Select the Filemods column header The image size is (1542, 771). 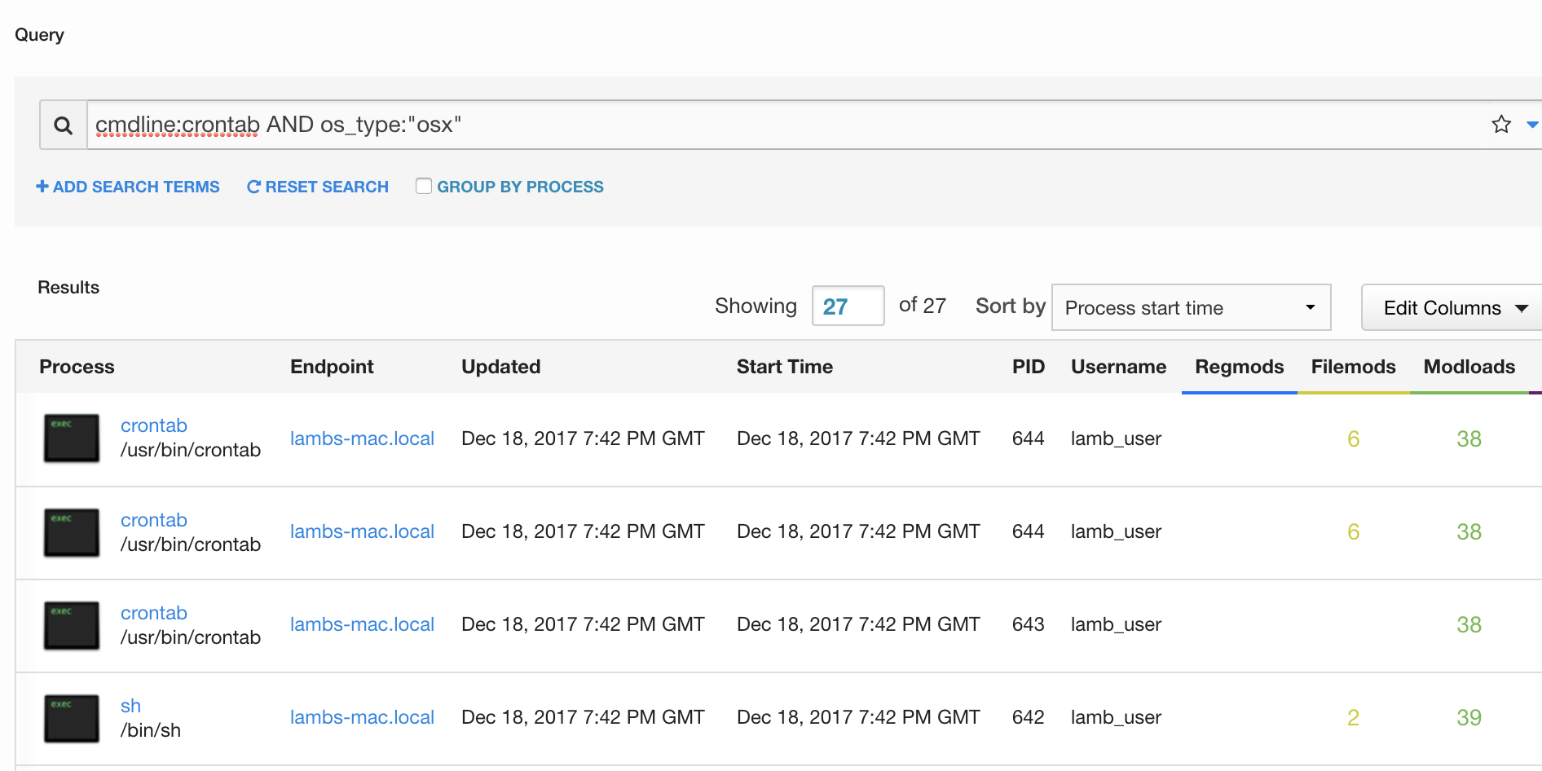[x=1353, y=367]
